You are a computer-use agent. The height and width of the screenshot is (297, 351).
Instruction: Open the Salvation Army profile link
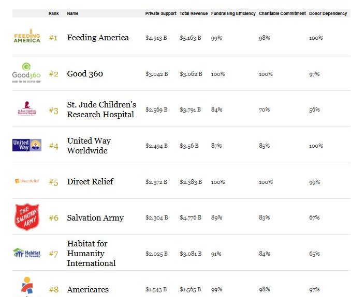(x=95, y=218)
